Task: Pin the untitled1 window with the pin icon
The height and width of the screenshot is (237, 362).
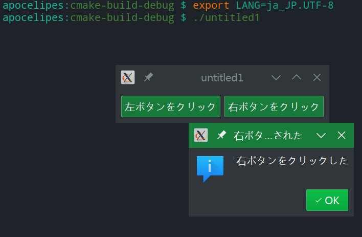Action: 148,77
